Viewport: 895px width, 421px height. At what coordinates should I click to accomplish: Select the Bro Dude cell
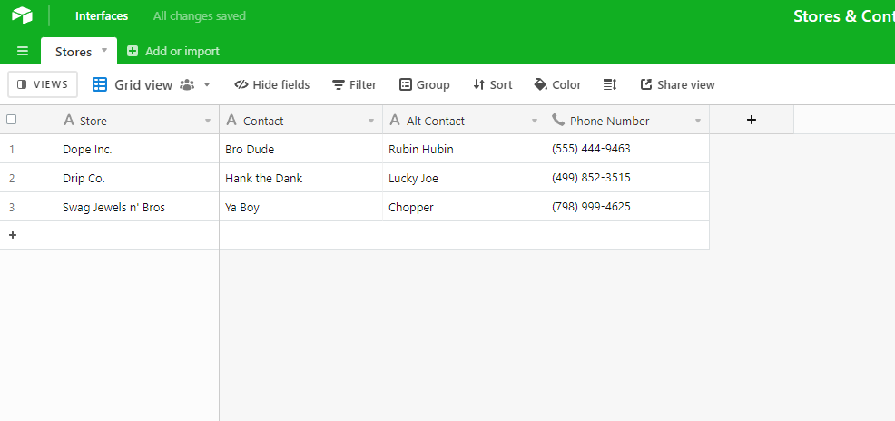pyautogui.click(x=300, y=149)
